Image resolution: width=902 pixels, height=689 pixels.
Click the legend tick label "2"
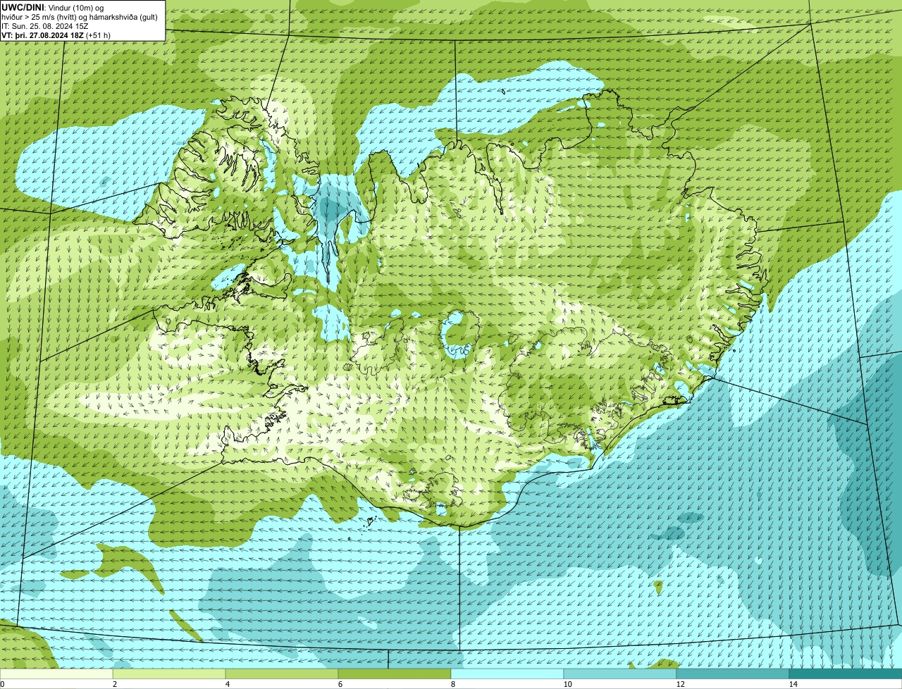[x=114, y=684]
